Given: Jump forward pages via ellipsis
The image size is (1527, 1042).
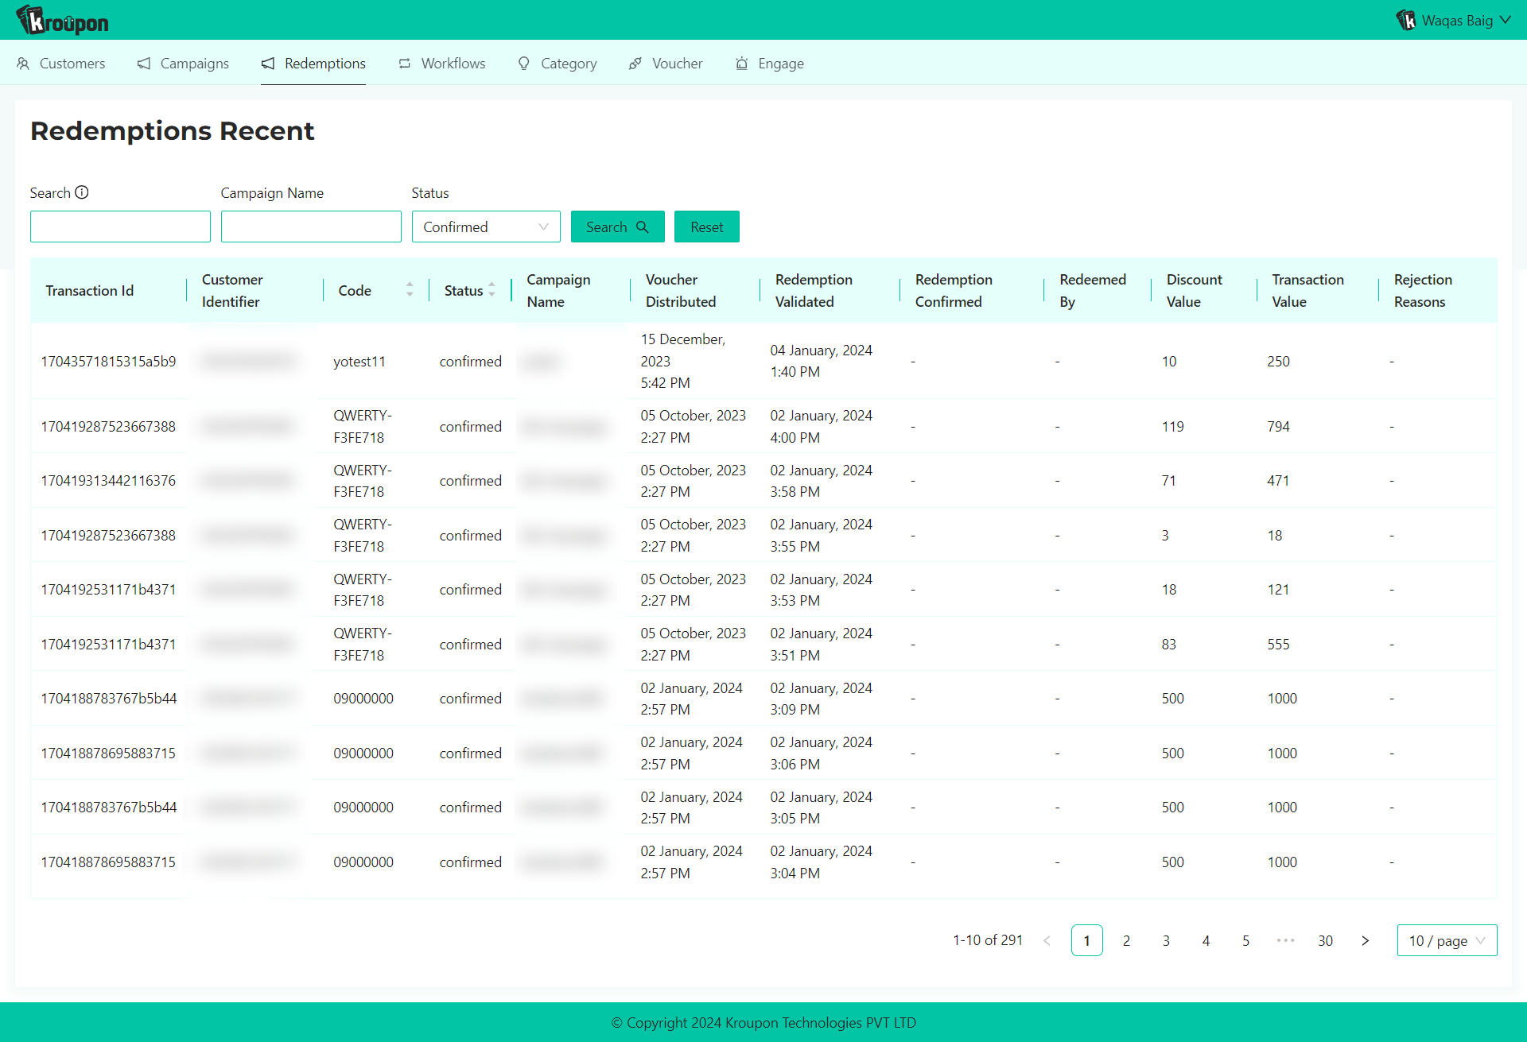Looking at the screenshot, I should click(1285, 940).
